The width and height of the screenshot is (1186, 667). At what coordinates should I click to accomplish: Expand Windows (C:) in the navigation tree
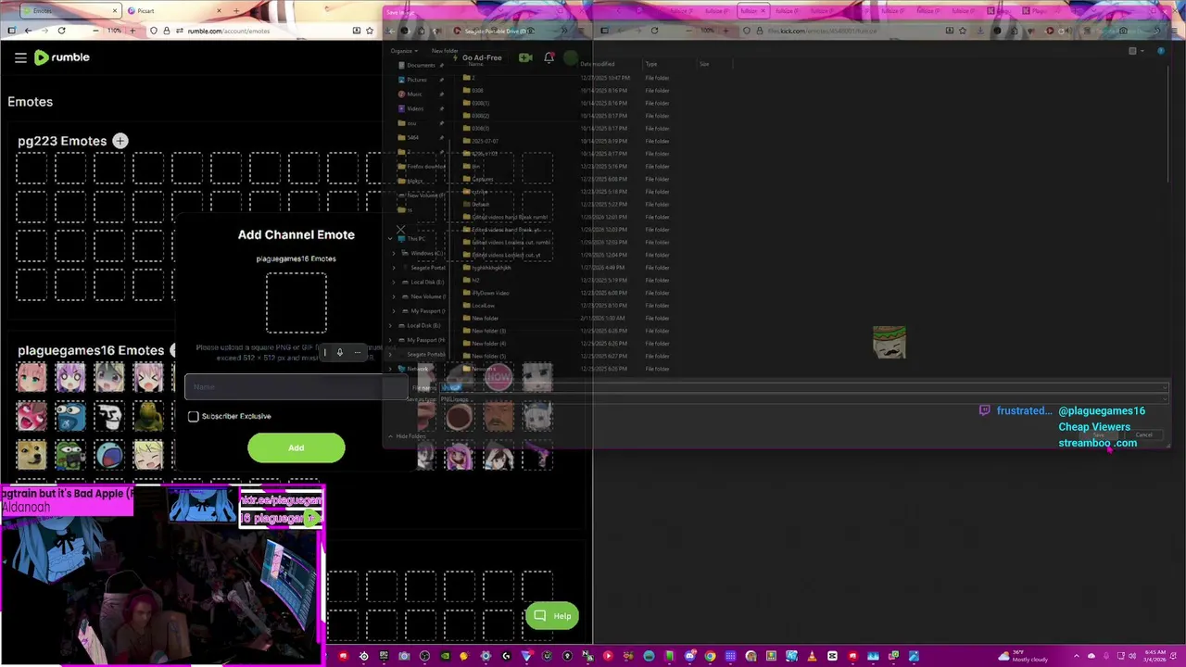click(x=394, y=253)
